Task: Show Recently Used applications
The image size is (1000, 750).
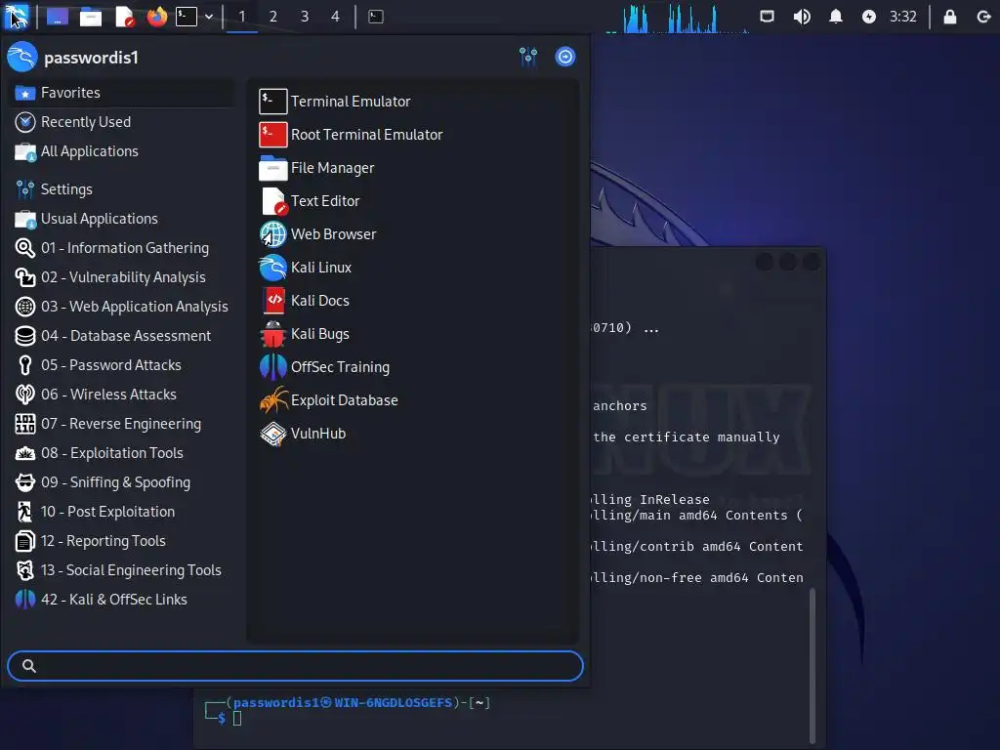Action: point(122,122)
